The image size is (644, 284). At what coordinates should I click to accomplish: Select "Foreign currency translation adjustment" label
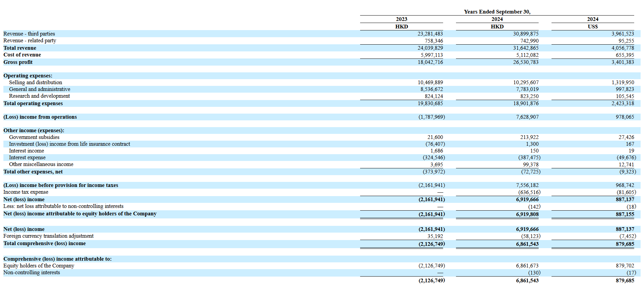click(x=48, y=236)
